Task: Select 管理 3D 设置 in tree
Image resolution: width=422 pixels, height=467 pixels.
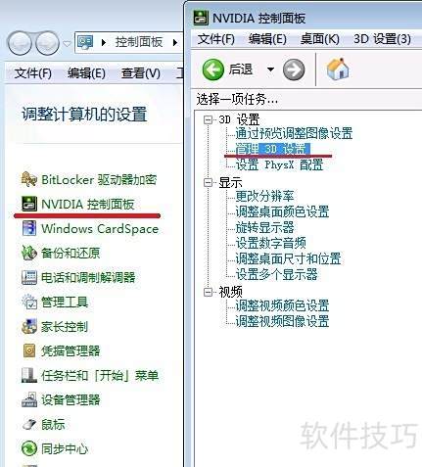Action: click(x=272, y=149)
